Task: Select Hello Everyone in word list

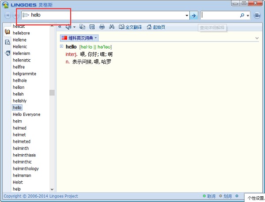Action: (x=26, y=114)
